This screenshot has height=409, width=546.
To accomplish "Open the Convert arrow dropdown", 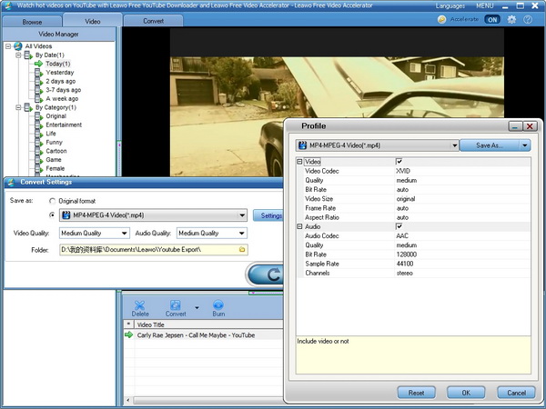I will point(197,308).
